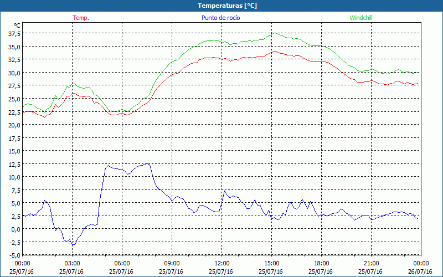Viewport: 443px width, 277px height.
Task: Click the 7,5 y-axis value
Action: point(16,191)
